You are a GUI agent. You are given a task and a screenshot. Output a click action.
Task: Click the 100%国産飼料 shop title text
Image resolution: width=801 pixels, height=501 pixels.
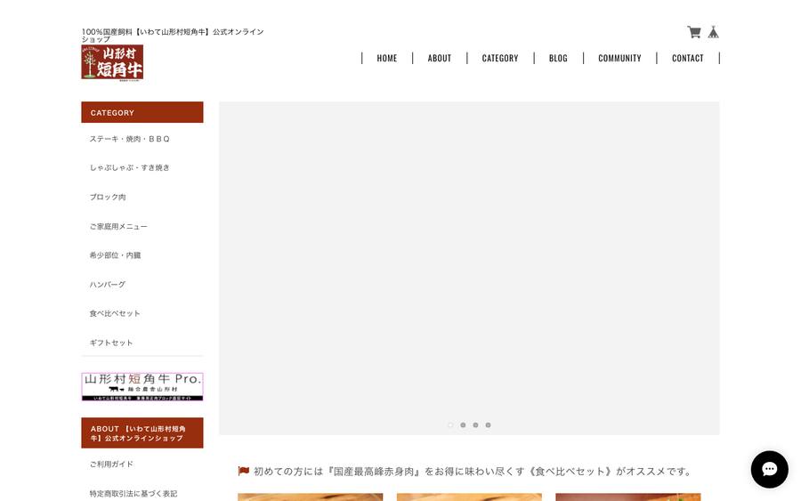[173, 36]
